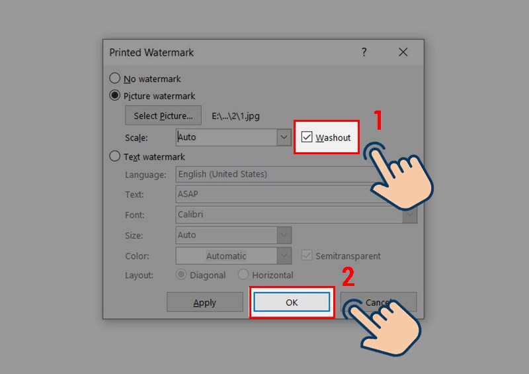Open the dialog help question mark
Screen dimensions: 529x374
pyautogui.click(x=364, y=52)
